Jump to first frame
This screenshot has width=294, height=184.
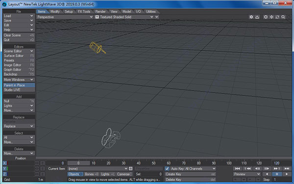(237, 169)
